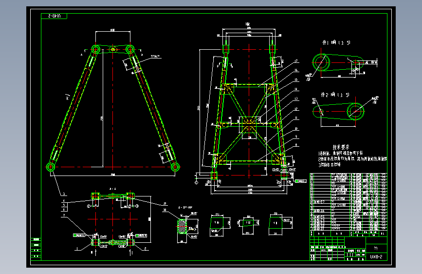Screen dimensions: 422x274
Task: Click part balloon number 10
Action: pos(296,129)
